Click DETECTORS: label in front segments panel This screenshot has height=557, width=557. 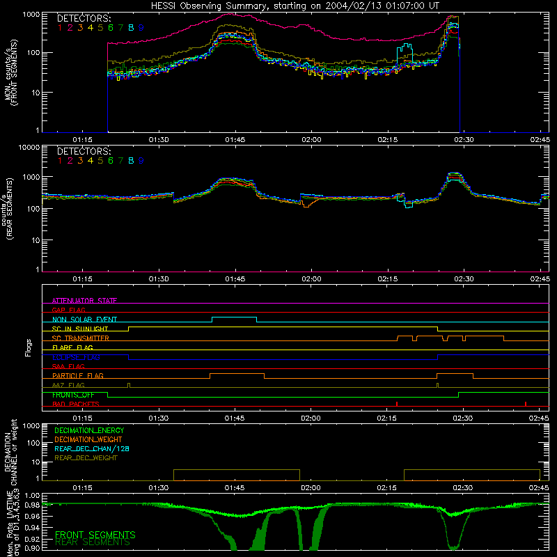click(x=84, y=19)
